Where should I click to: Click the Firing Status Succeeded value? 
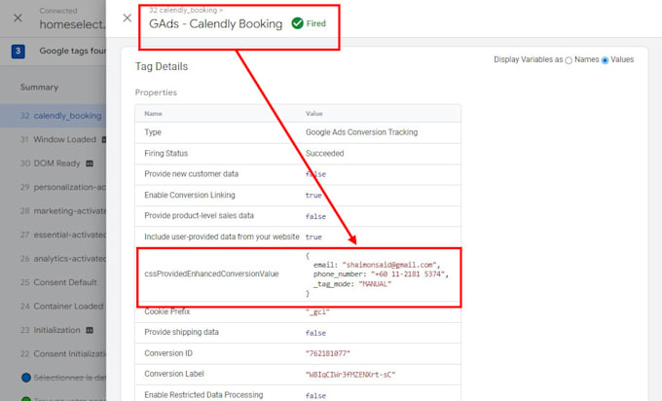(x=324, y=153)
